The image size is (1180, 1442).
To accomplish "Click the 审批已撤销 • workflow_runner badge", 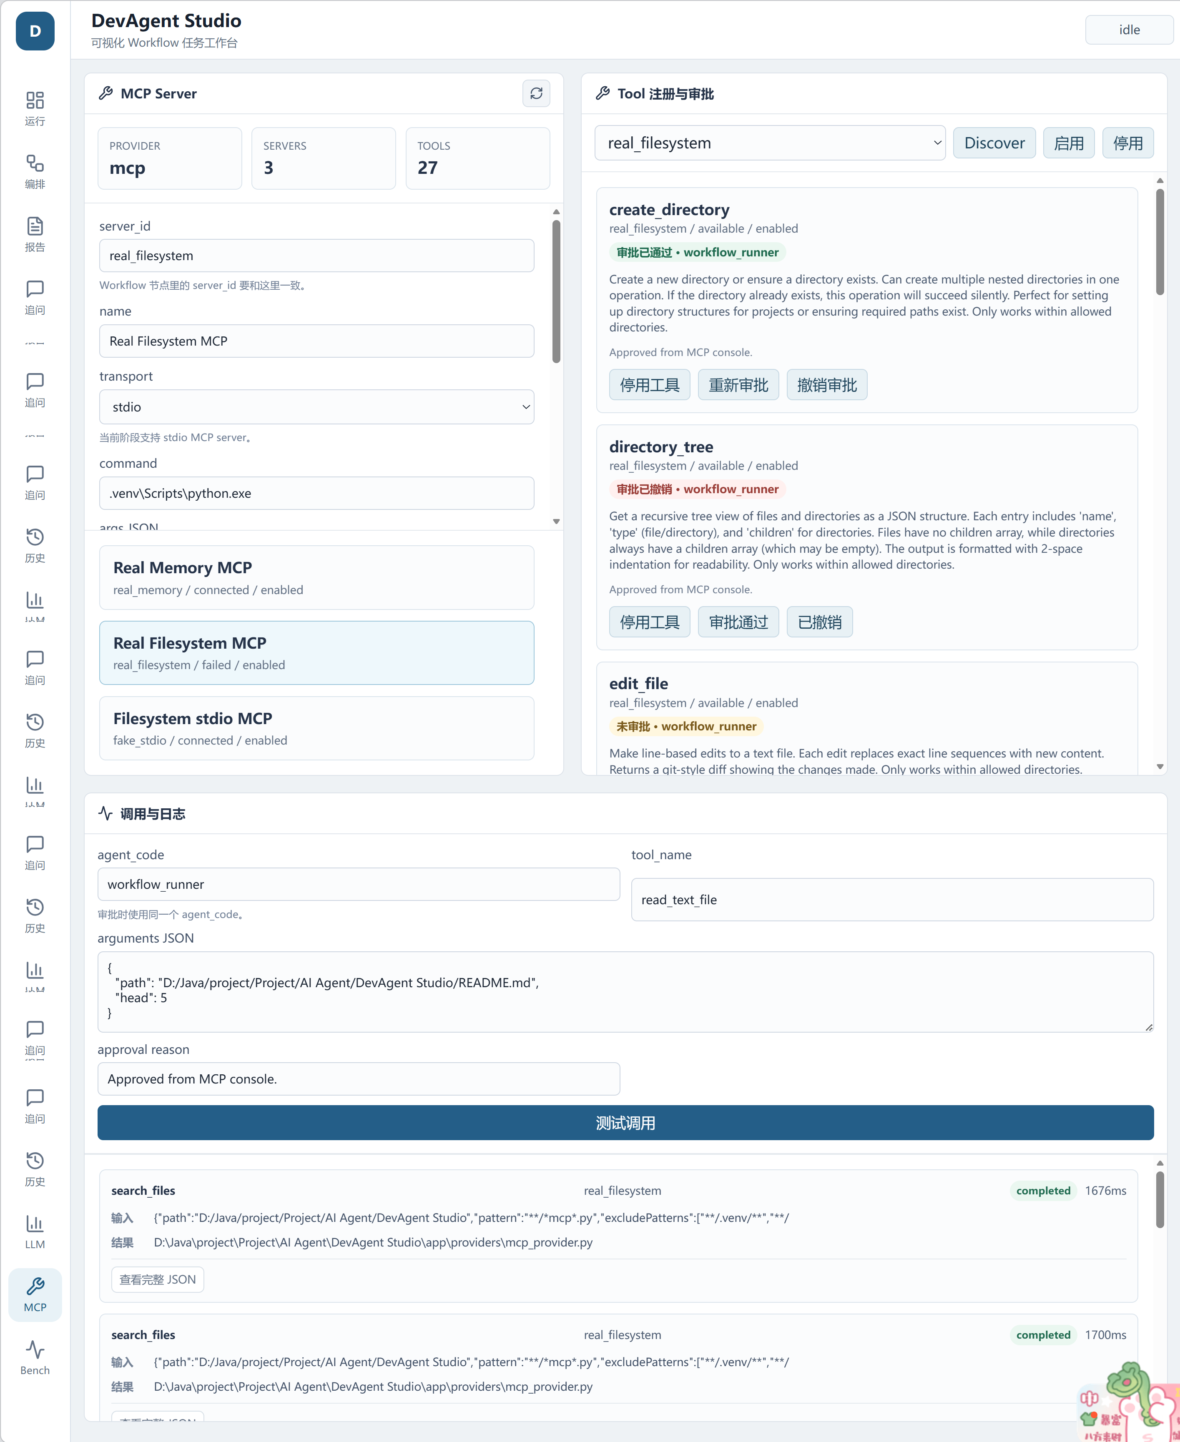I will [x=698, y=489].
